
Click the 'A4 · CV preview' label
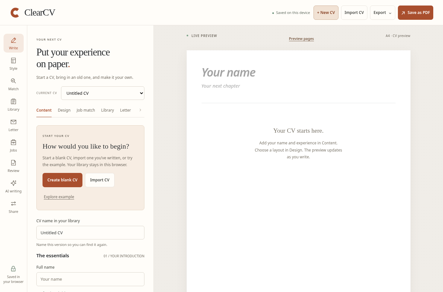click(398, 36)
